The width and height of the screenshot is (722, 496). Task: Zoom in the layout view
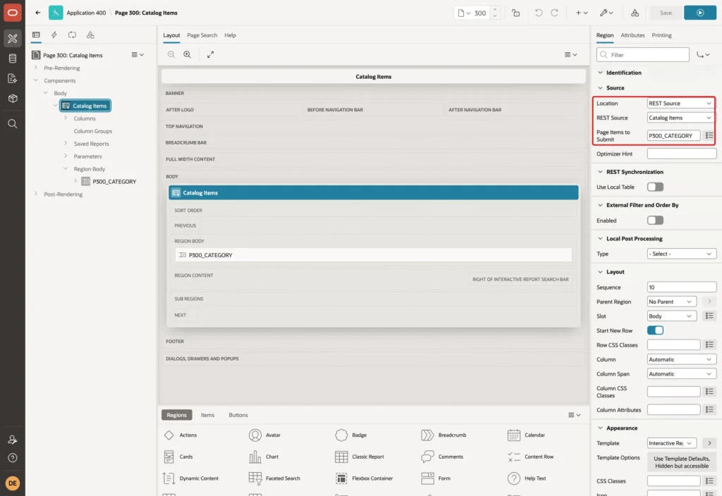[x=188, y=54]
